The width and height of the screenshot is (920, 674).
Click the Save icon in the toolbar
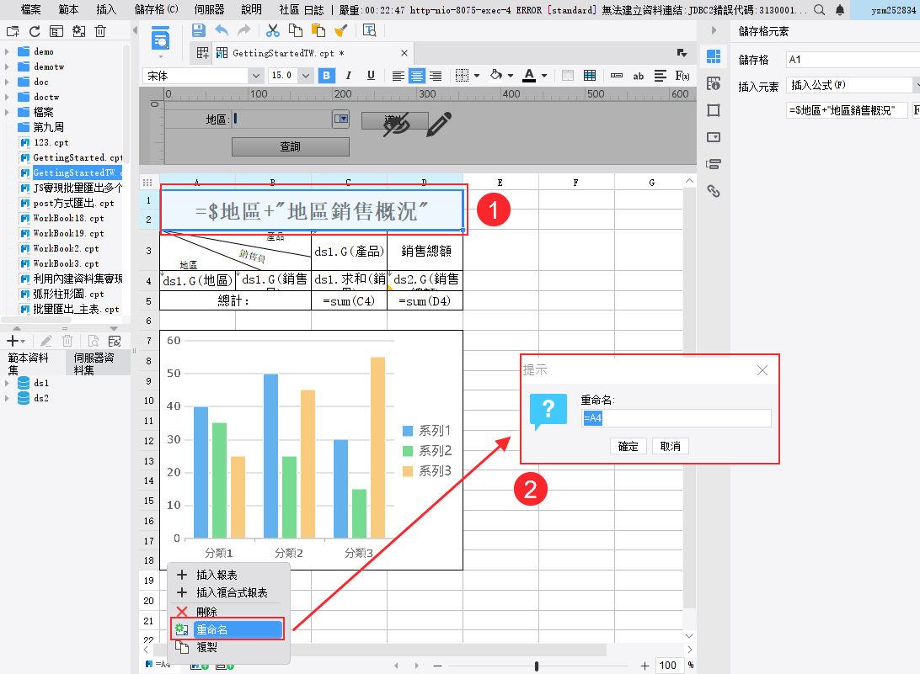199,30
